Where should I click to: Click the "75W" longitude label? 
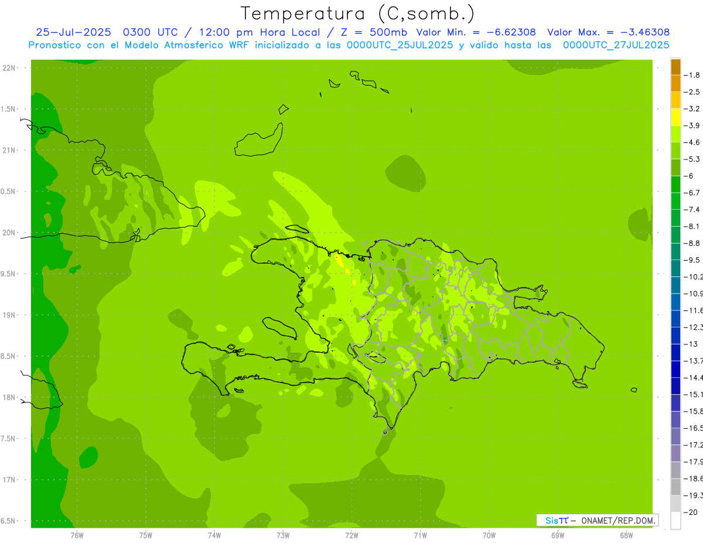tap(146, 535)
